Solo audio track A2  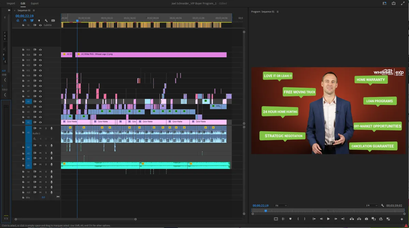46,146
